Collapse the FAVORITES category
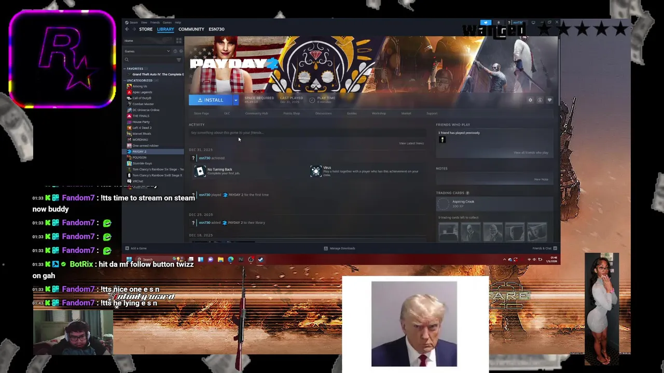This screenshot has width=664, height=373. 126,68
